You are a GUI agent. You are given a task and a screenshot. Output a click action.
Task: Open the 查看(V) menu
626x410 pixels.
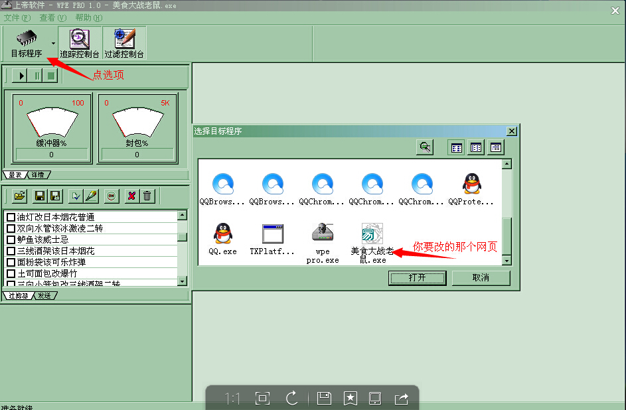(53, 18)
